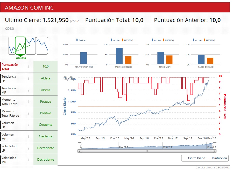Click the Último Cierre value 1.521,950
Image resolution: width=232 pixels, height=171 pixels.
point(56,20)
